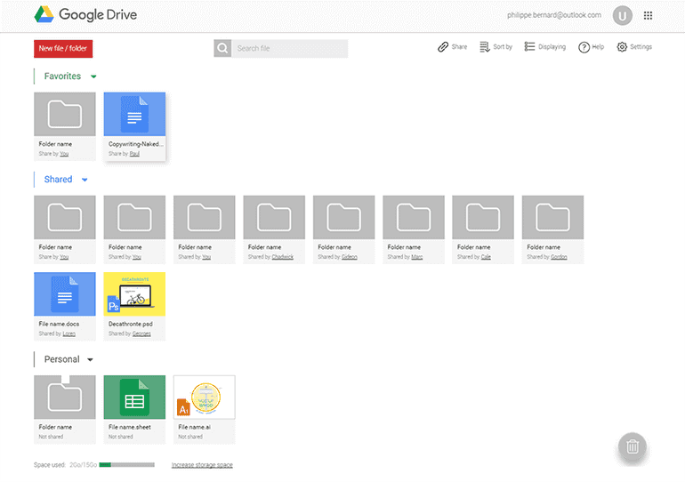685x482 pixels.
Task: Click the New file / folder button
Action: click(63, 48)
